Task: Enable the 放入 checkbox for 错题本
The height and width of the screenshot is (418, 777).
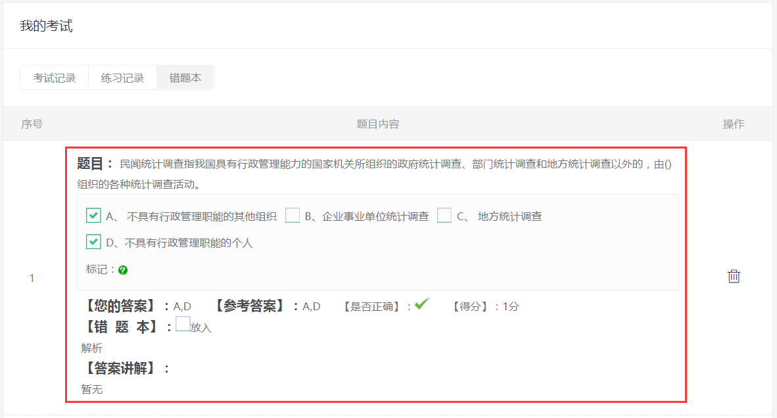Action: pos(182,324)
